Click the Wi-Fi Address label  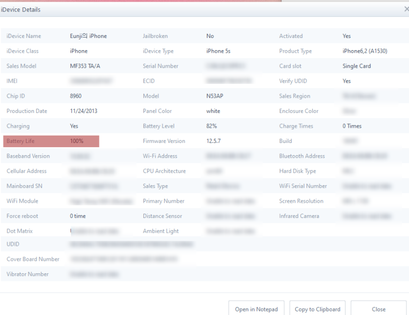(160, 156)
